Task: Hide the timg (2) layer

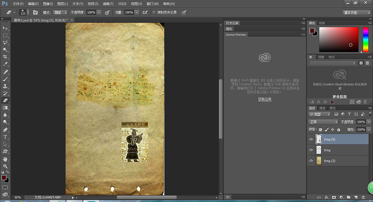Action: coord(311,161)
